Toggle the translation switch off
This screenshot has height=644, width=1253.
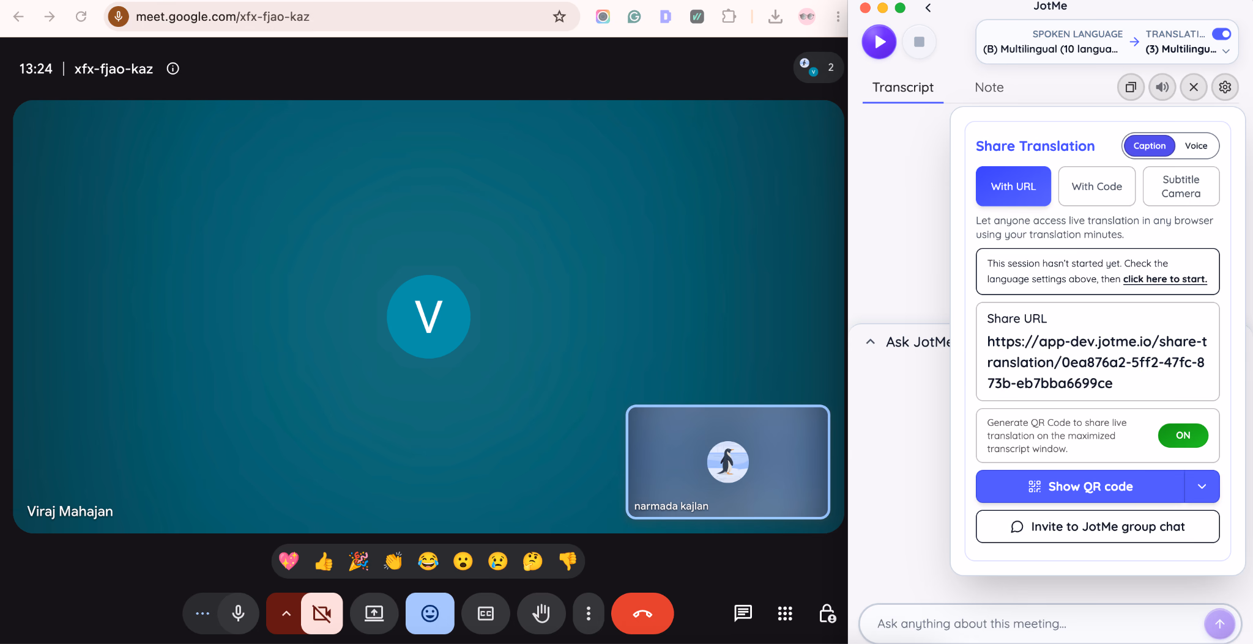pyautogui.click(x=1221, y=34)
